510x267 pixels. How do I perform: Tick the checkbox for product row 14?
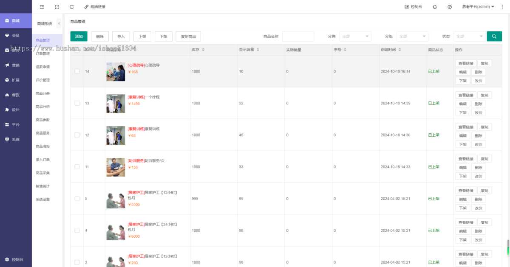coord(77,71)
